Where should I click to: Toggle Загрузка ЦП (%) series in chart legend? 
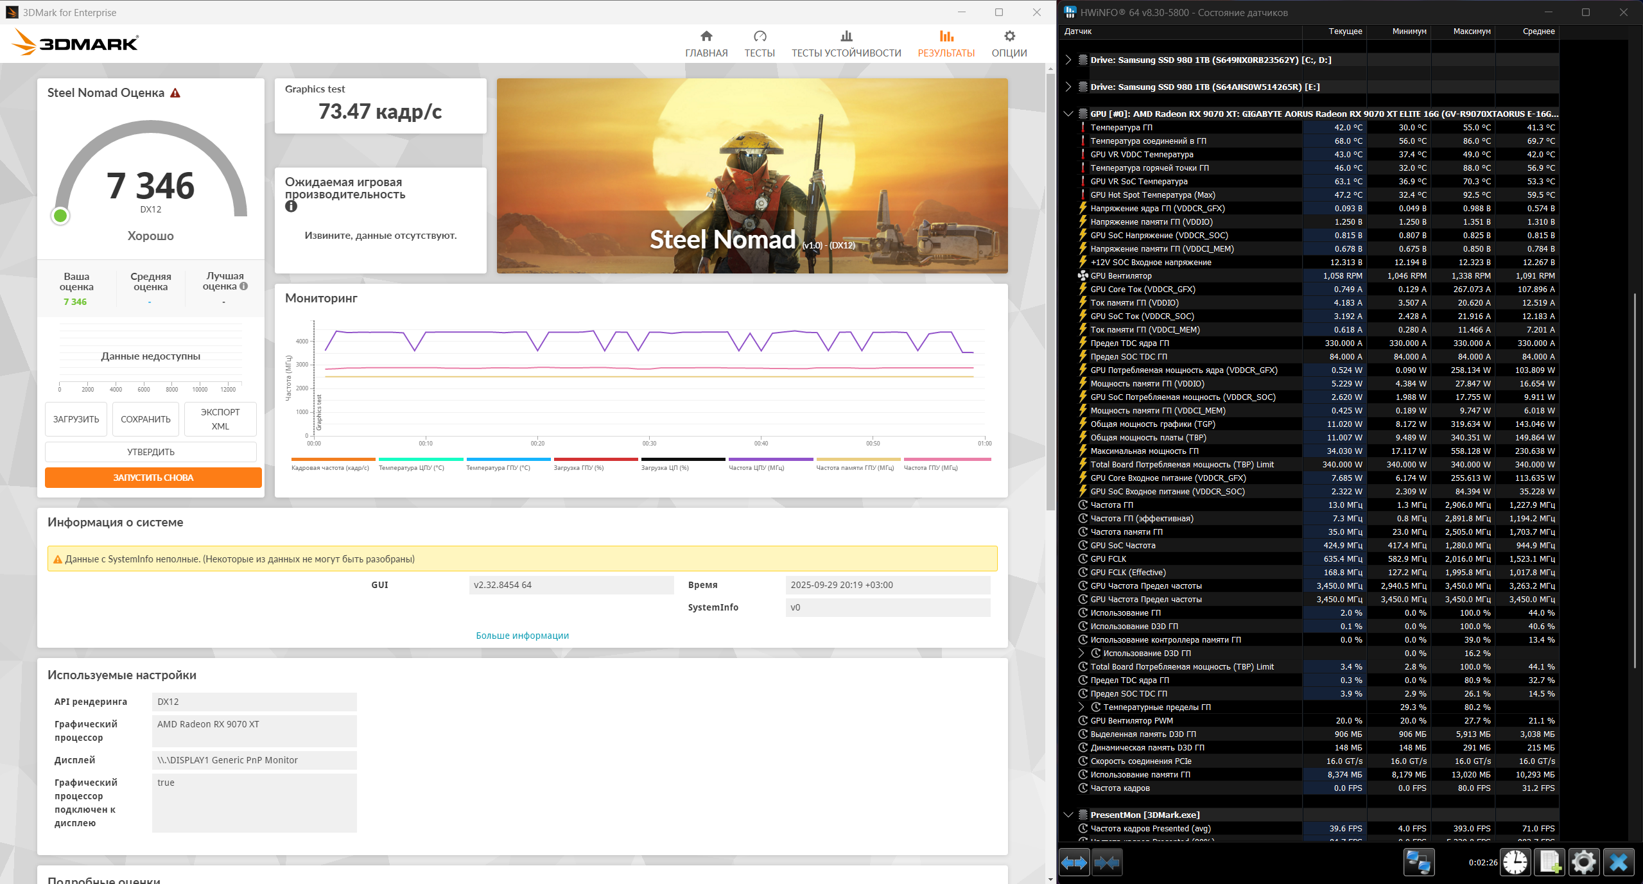tap(683, 464)
